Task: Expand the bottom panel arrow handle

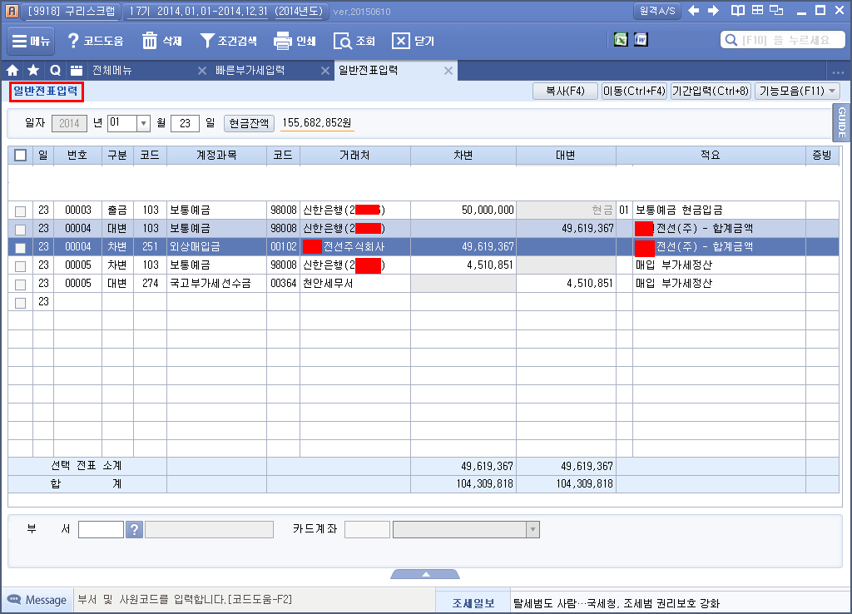Action: pyautogui.click(x=425, y=574)
